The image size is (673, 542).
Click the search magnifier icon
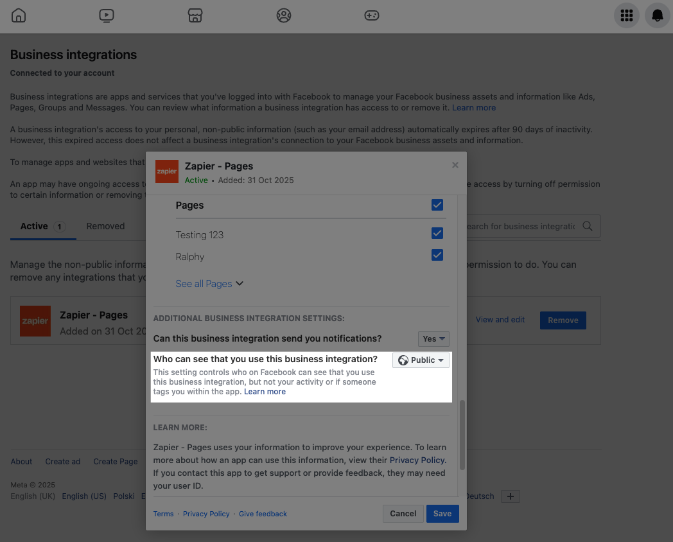click(587, 226)
